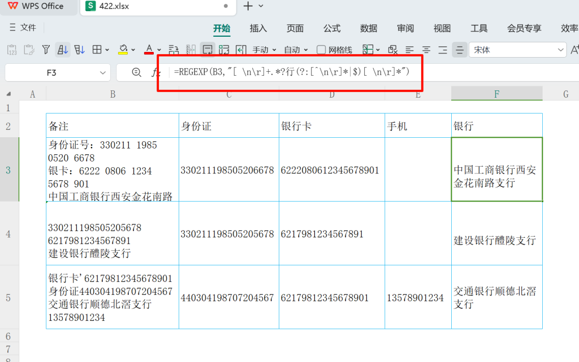Image resolution: width=579 pixels, height=362 pixels.
Task: Switch to the 插入 tab
Action: pyautogui.click(x=258, y=28)
